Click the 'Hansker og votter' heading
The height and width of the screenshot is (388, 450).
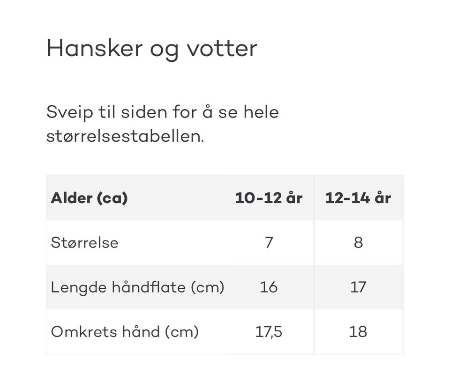coord(151,48)
